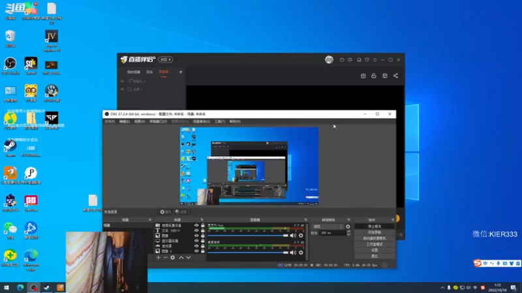This screenshot has width=522, height=293.
Task: Move the selected source down with arrow
Action: (189, 257)
